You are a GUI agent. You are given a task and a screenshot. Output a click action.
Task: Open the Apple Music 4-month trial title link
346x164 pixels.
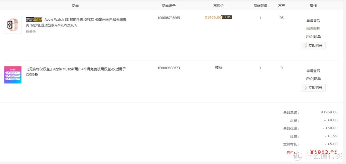[76, 72]
